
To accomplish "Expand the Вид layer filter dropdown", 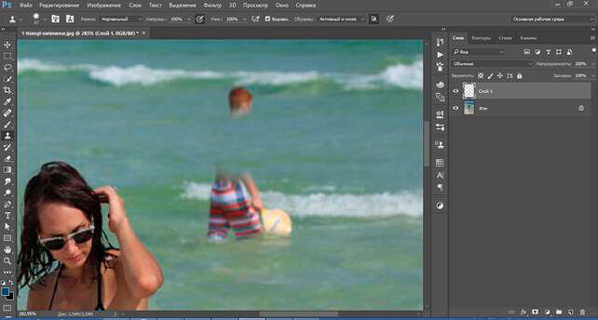I will (x=478, y=52).
